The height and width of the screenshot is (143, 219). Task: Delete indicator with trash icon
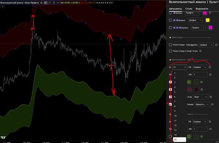[53, 3]
